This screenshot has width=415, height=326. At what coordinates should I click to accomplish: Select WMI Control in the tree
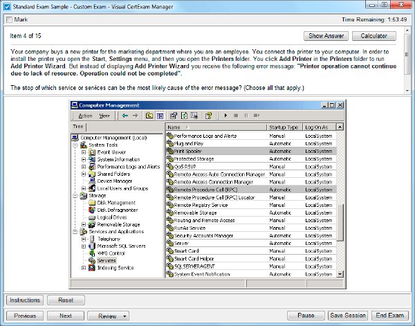(111, 253)
